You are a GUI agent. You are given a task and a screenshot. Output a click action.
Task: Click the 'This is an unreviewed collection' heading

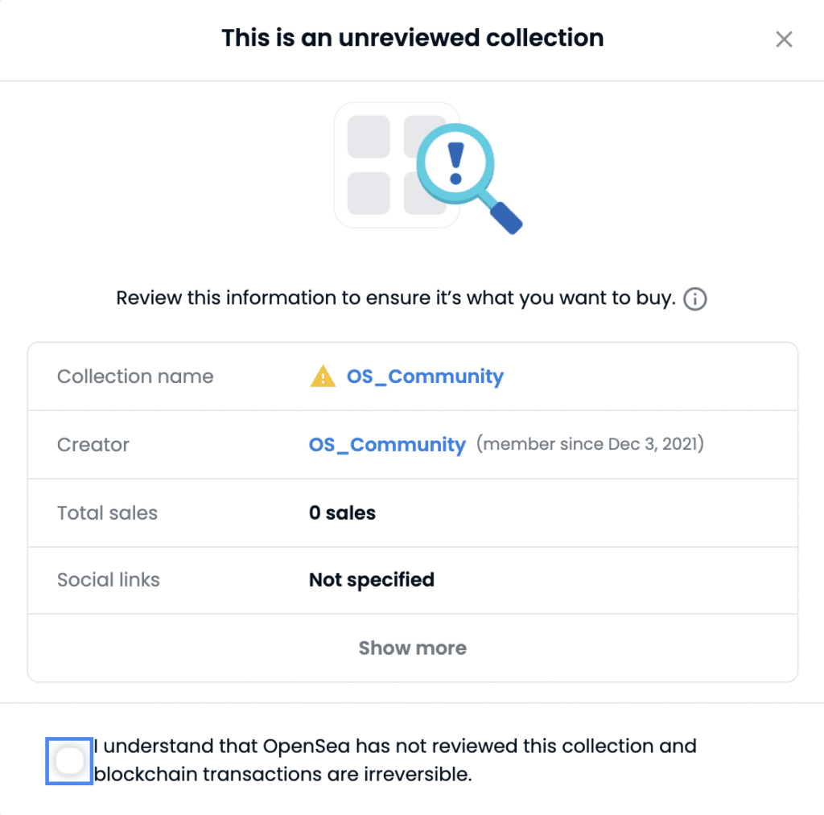pos(413,38)
